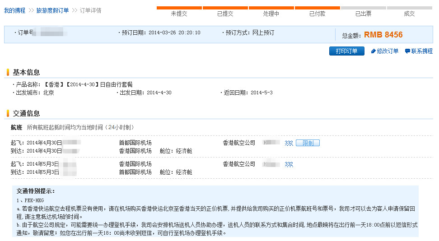Click the pencil icon beside 修改订单
The height and width of the screenshot is (241, 439).
(x=373, y=51)
